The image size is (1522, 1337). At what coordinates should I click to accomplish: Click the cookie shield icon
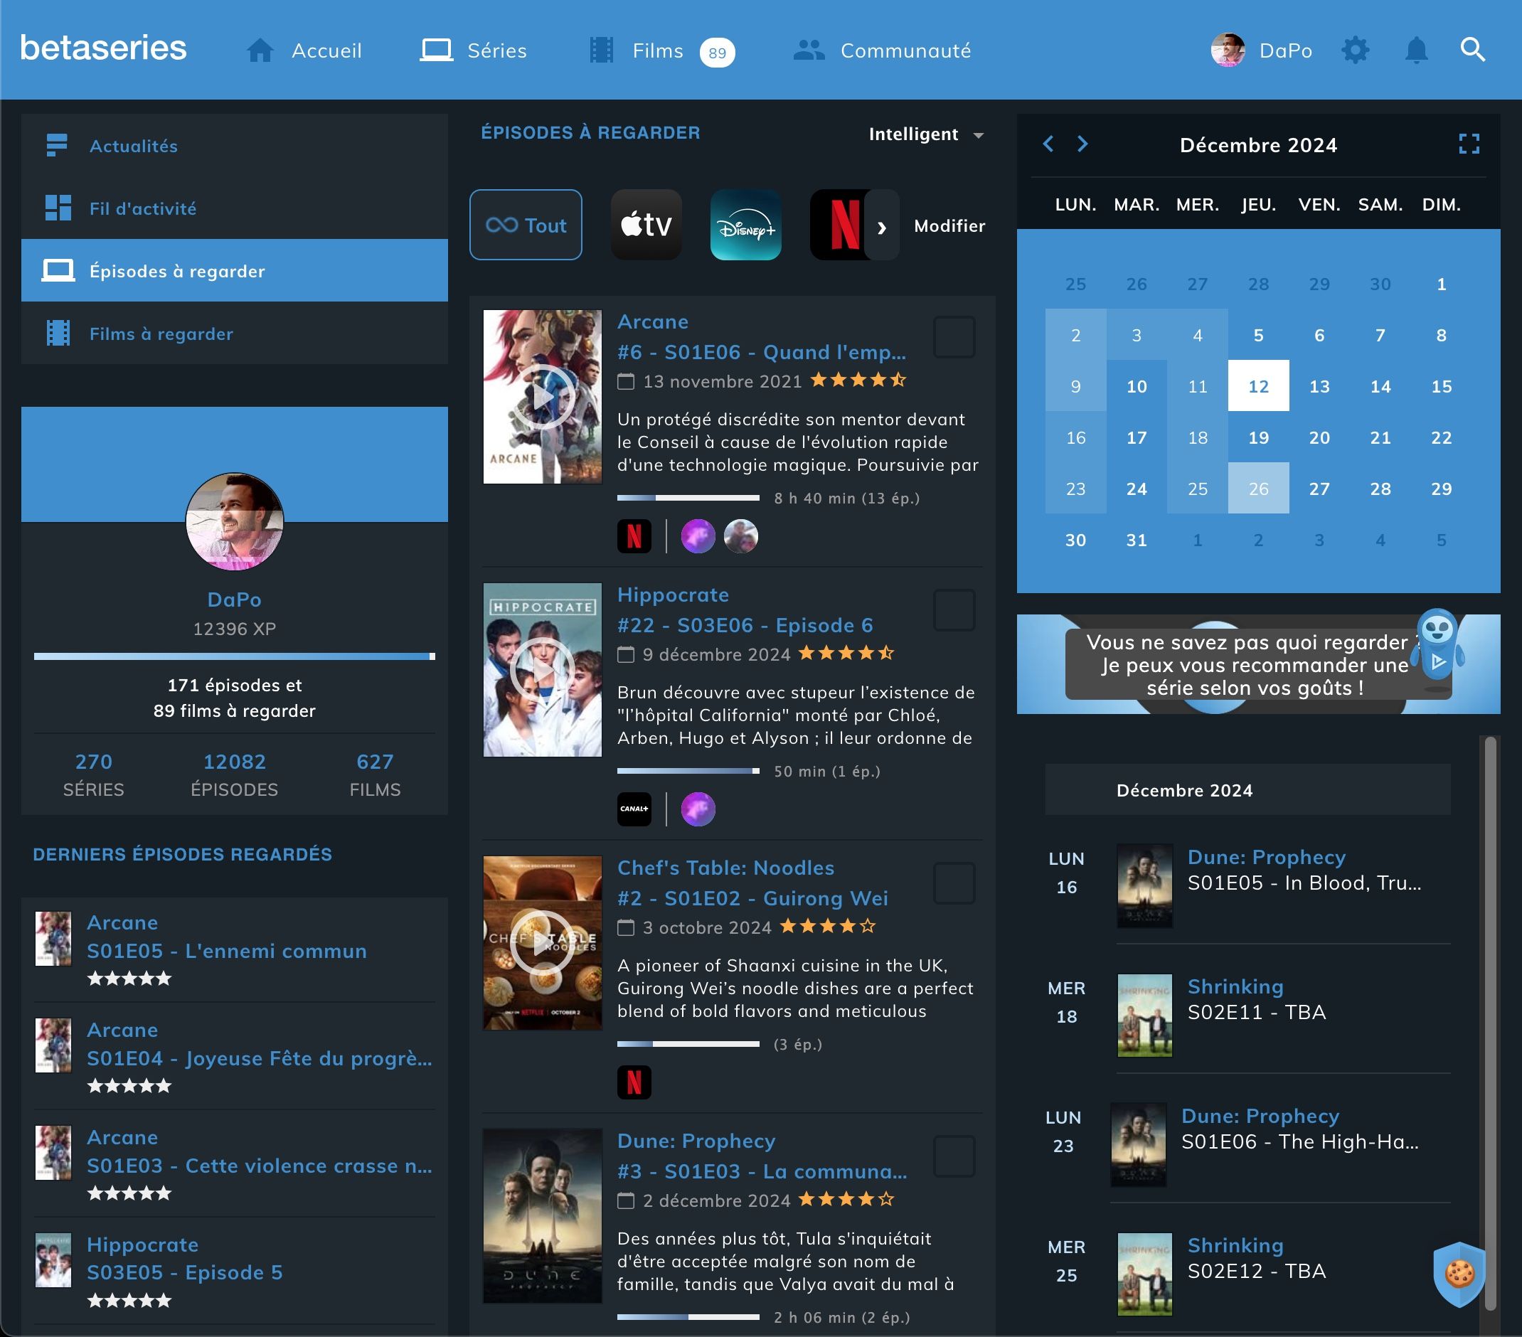point(1459,1274)
